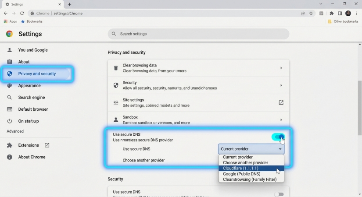Click the Choose another provider label

(x=143, y=160)
